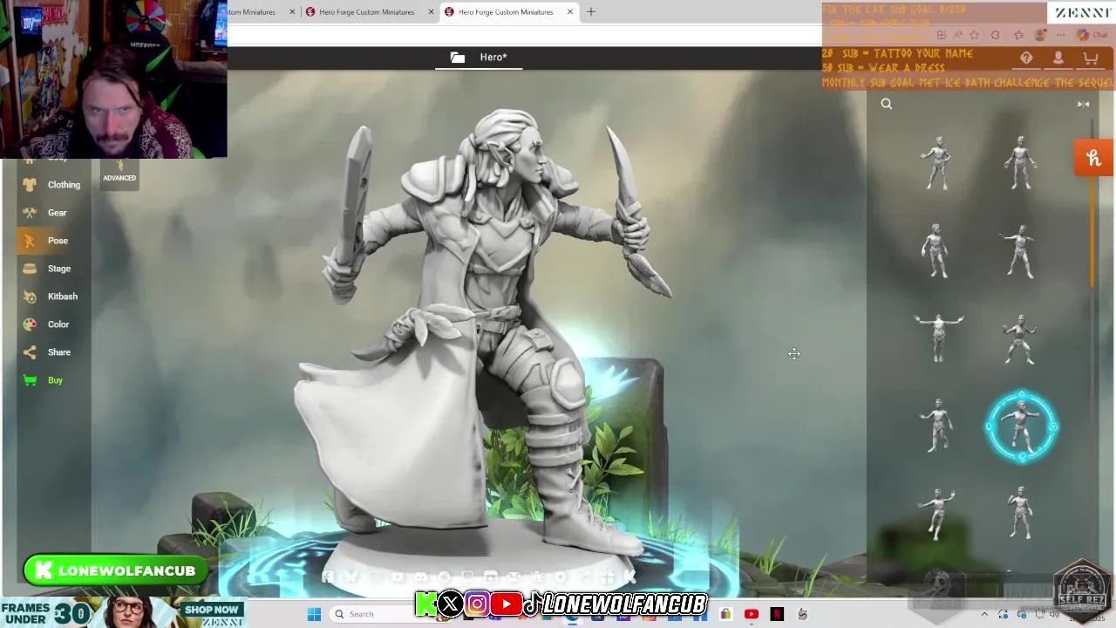Open YouTube app from taskbar

(752, 614)
